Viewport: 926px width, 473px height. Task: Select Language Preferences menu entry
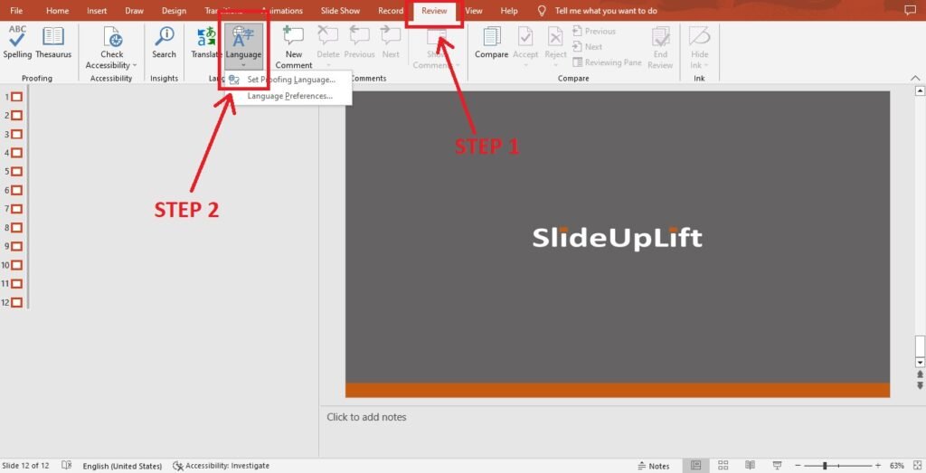[289, 96]
